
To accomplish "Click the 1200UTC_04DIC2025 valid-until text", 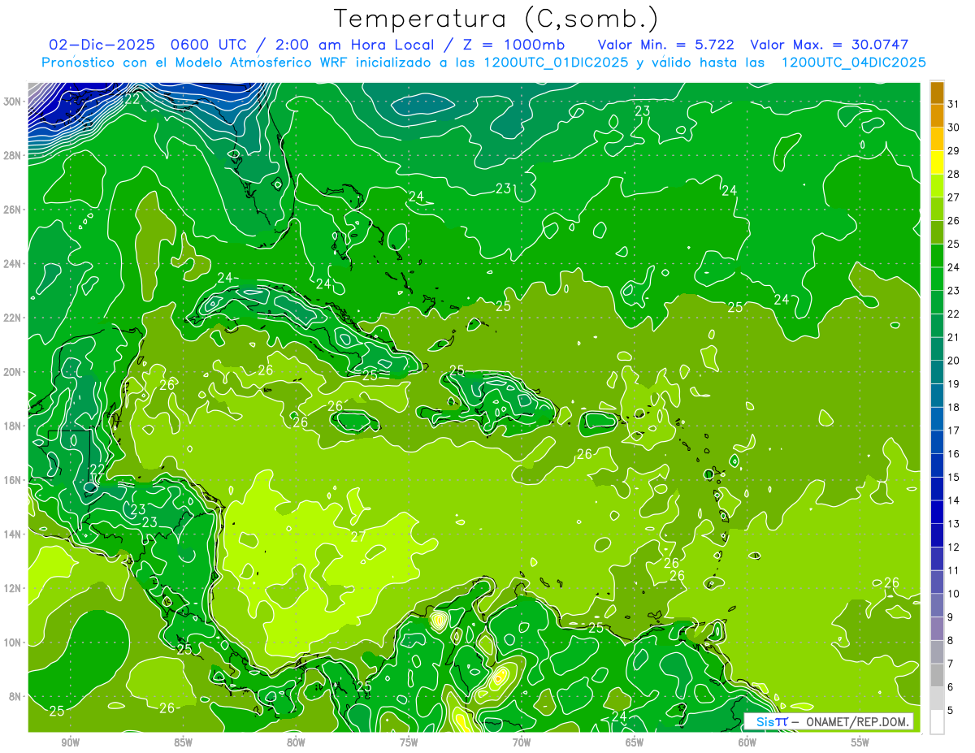I will coord(854,63).
